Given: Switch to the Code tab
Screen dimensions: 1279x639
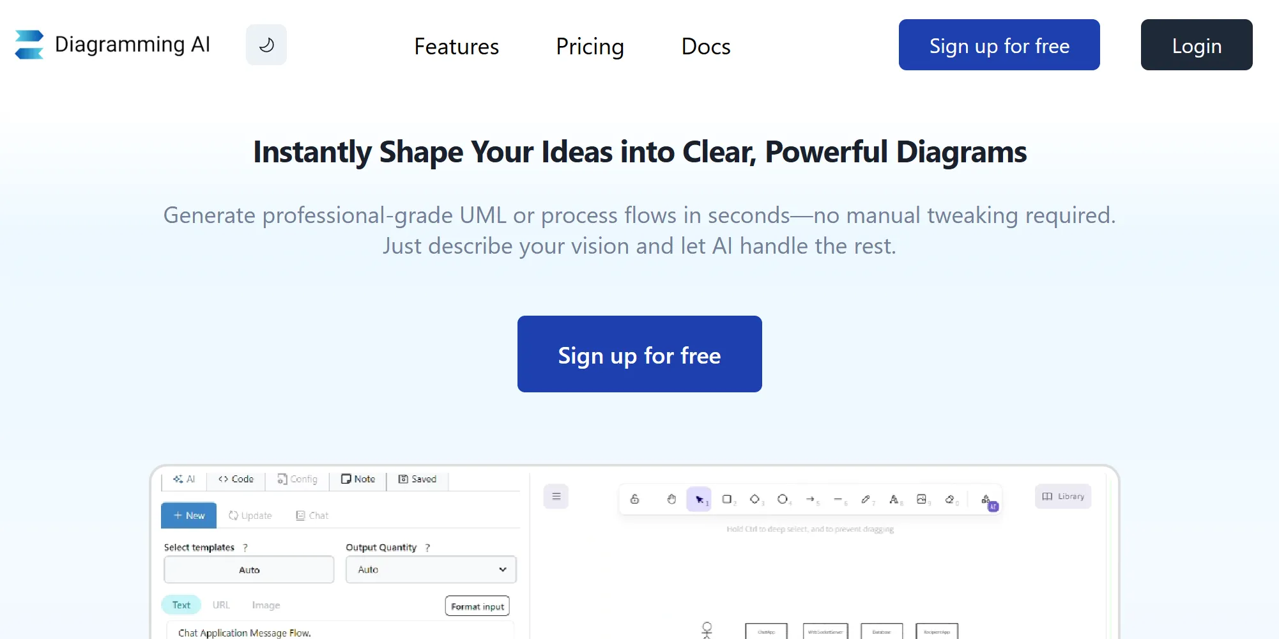Looking at the screenshot, I should (x=236, y=479).
